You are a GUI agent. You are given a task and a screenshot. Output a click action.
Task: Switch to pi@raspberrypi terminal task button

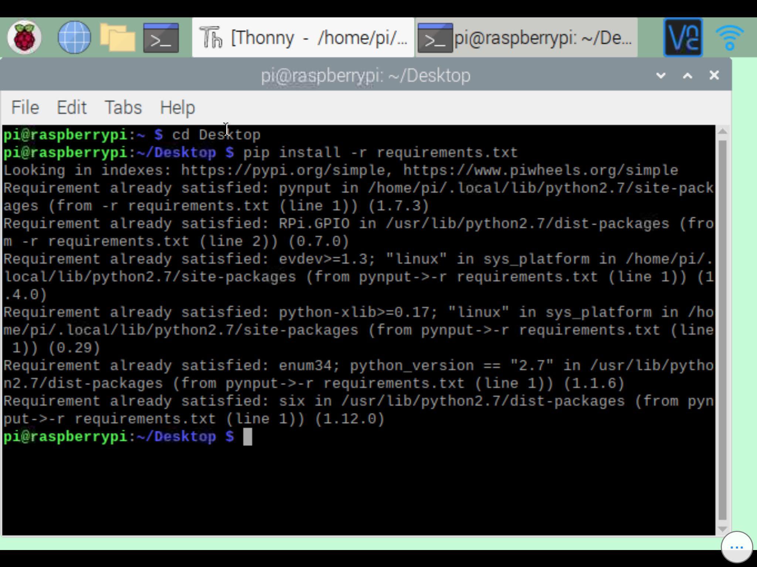click(543, 37)
